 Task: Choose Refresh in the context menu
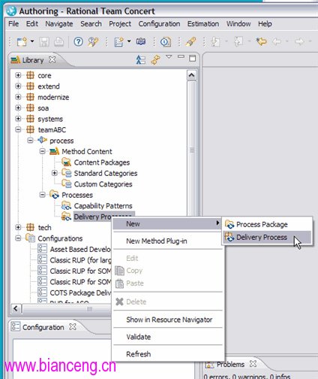[167, 354]
